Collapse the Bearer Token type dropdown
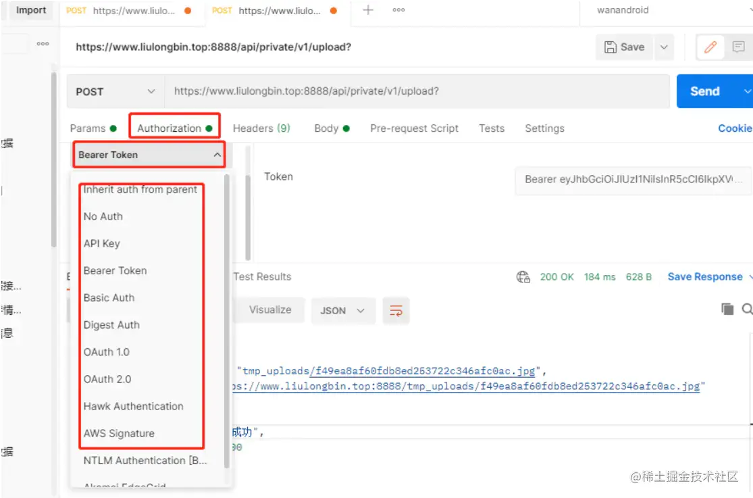753x498 pixels. point(149,155)
